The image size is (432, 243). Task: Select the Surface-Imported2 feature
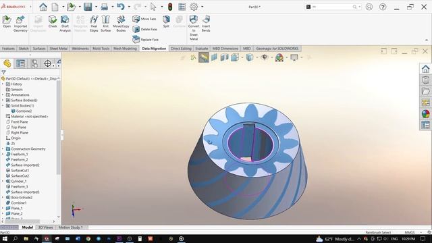22,165
